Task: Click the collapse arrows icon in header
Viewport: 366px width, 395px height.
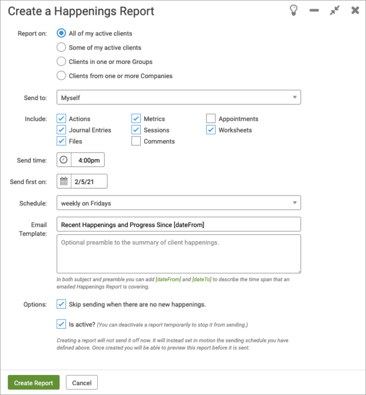Action: coord(335,11)
